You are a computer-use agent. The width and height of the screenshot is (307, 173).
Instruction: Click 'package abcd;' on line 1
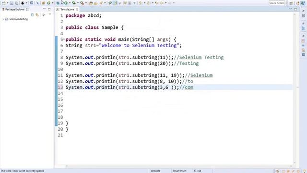tap(83, 15)
